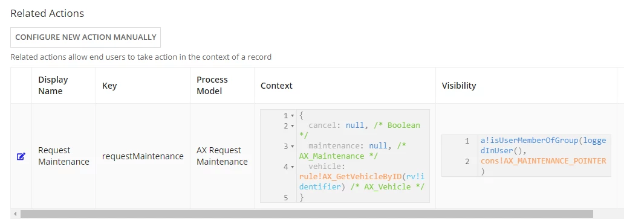
Task: Click the edit icon for Request Maintenance
Action: pyautogui.click(x=21, y=156)
